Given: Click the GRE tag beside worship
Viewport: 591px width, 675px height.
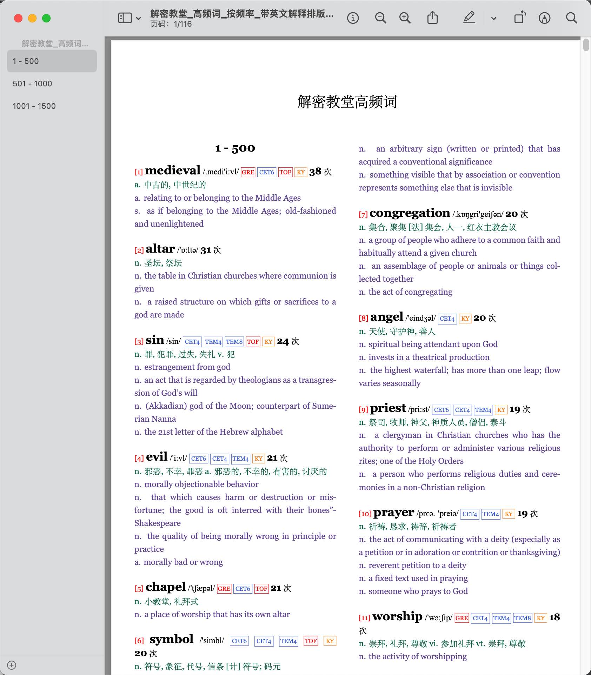Looking at the screenshot, I should tap(461, 618).
